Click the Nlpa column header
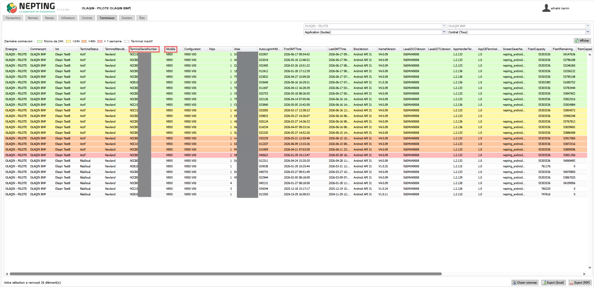This screenshot has width=594, height=288. tap(220, 49)
